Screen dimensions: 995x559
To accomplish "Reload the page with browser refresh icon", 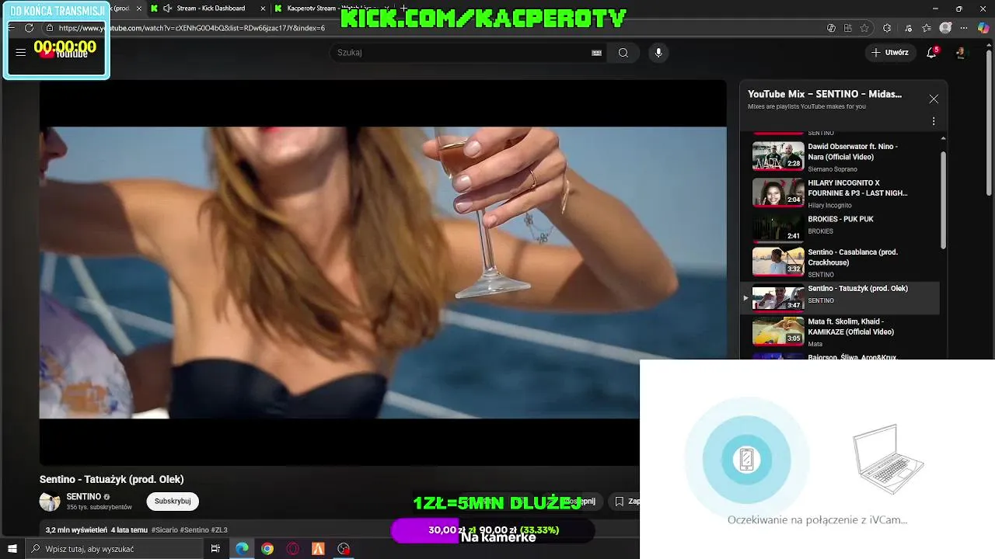I will click(x=29, y=28).
